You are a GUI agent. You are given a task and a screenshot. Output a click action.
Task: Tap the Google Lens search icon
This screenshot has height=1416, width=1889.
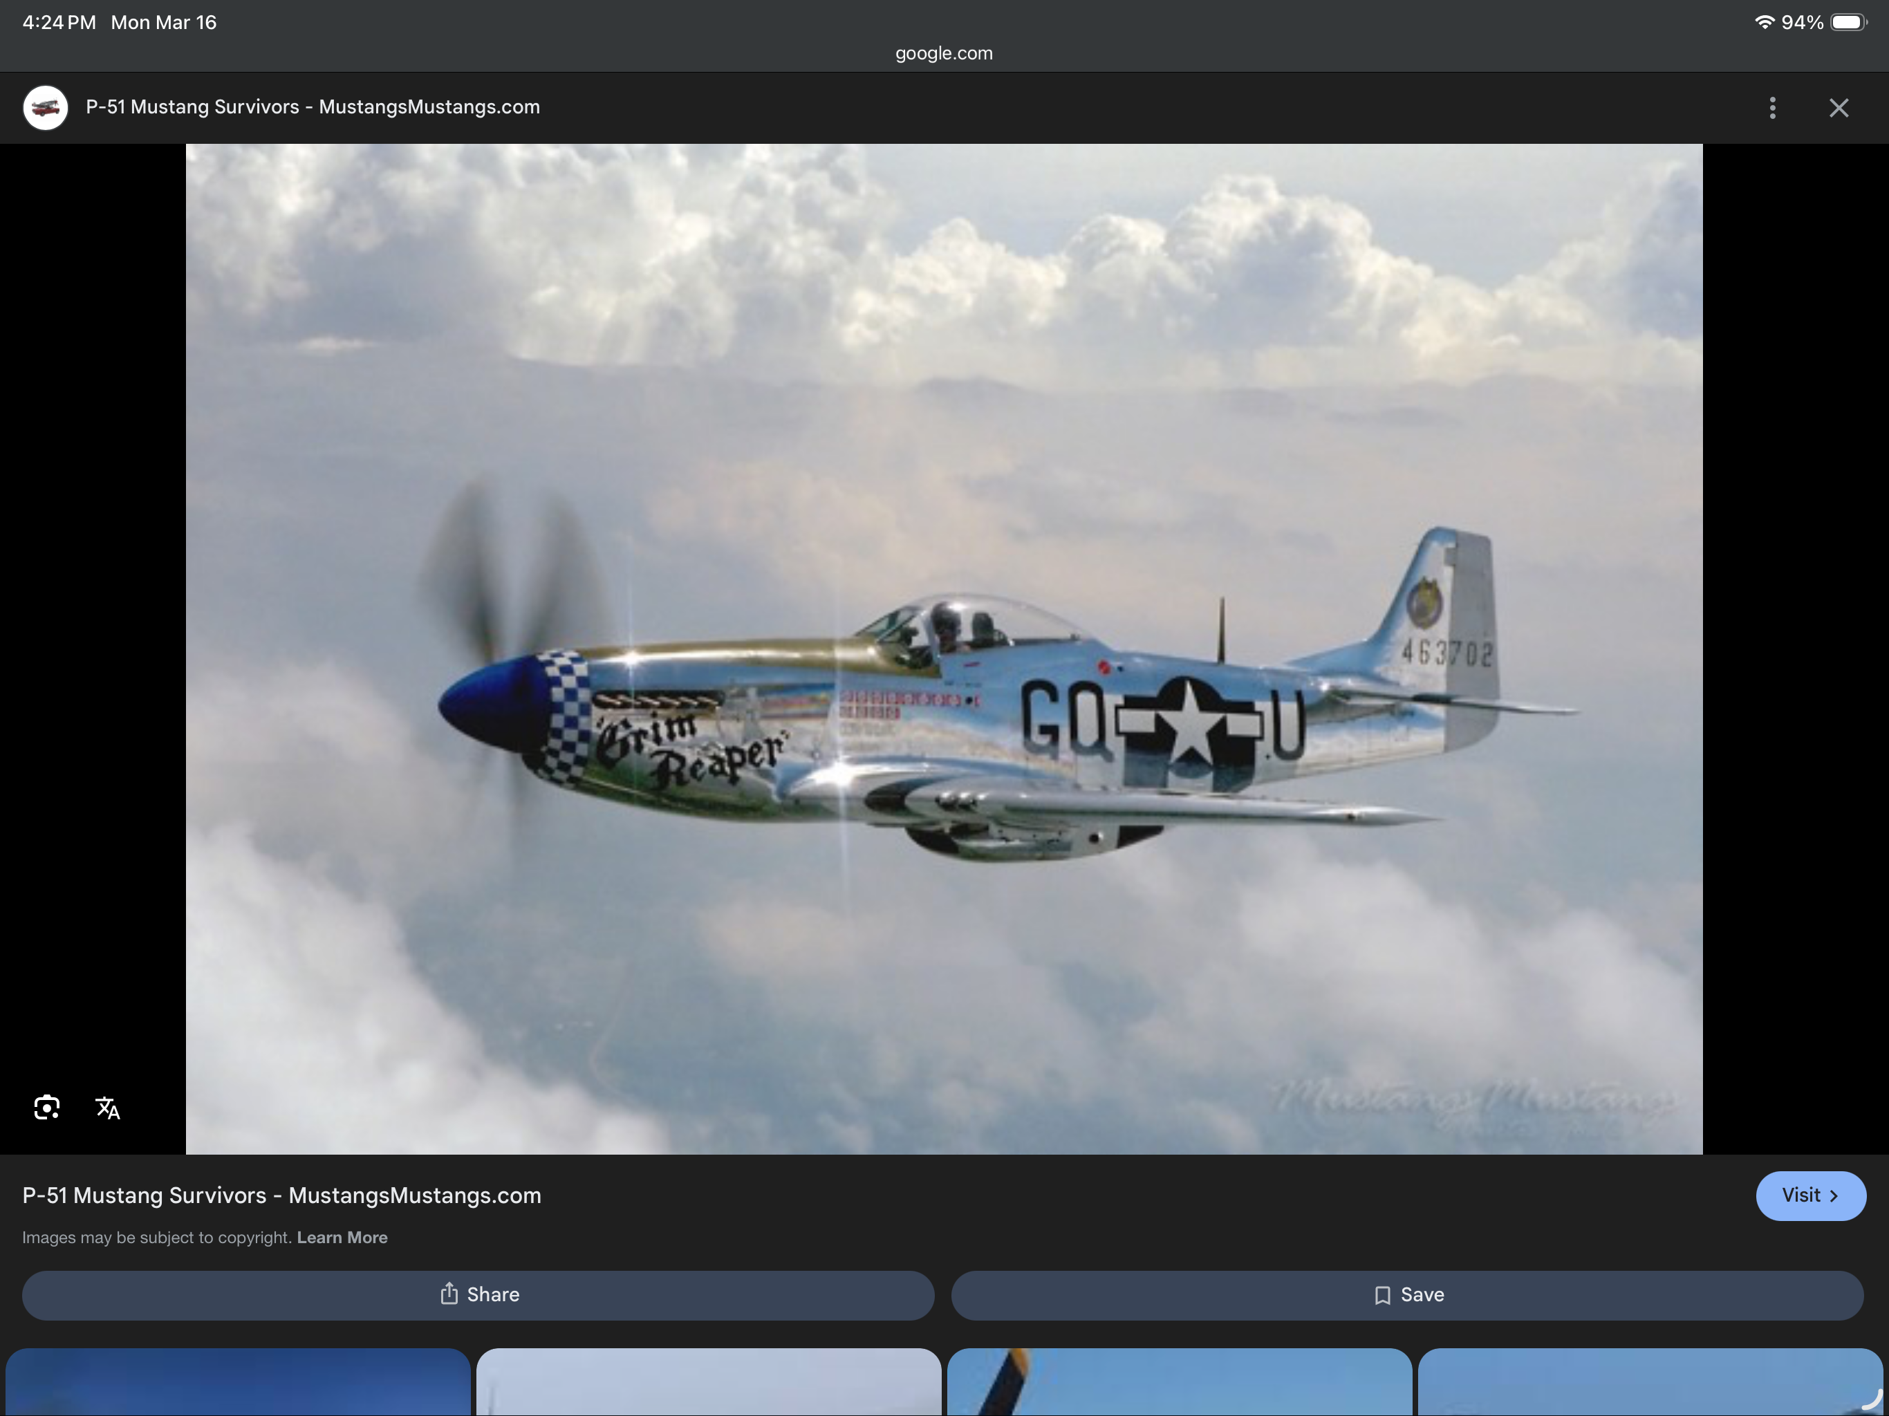(47, 1108)
